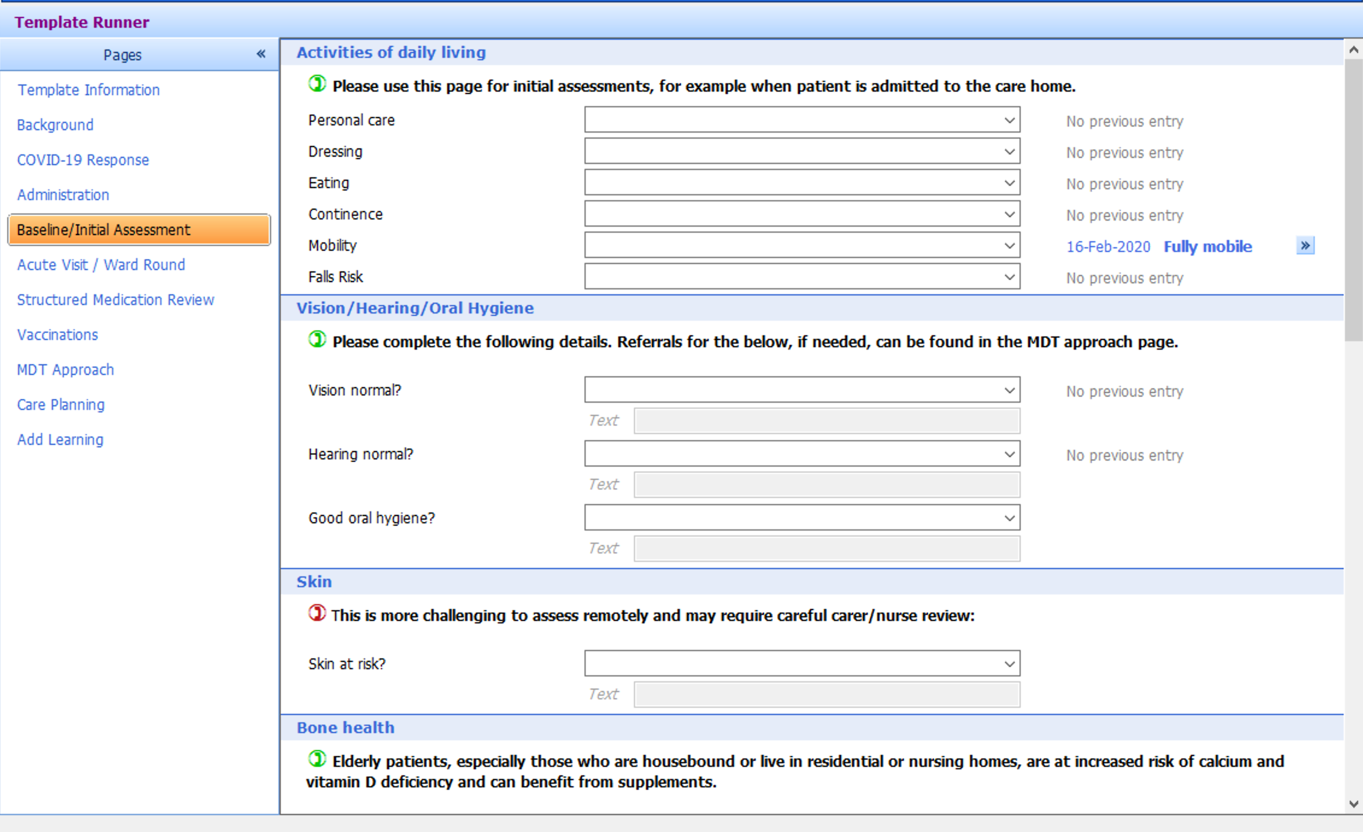Click the Falls Risk dropdown arrow icon
Viewport: 1363px width, 832px height.
pyautogui.click(x=1010, y=276)
